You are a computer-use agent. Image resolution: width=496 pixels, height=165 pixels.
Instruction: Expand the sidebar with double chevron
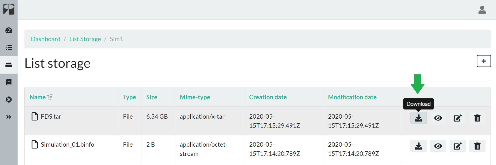(9, 117)
